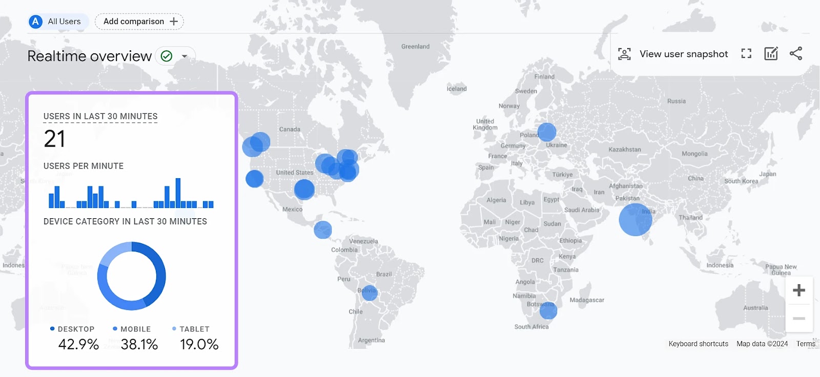Open the map Terms link

tap(806, 344)
